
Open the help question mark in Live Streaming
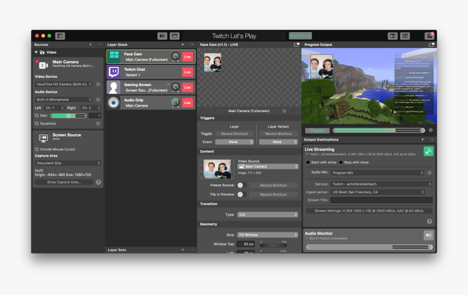(x=429, y=222)
